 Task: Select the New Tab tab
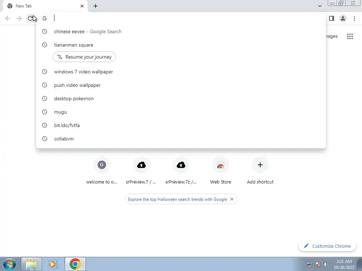coord(45,6)
